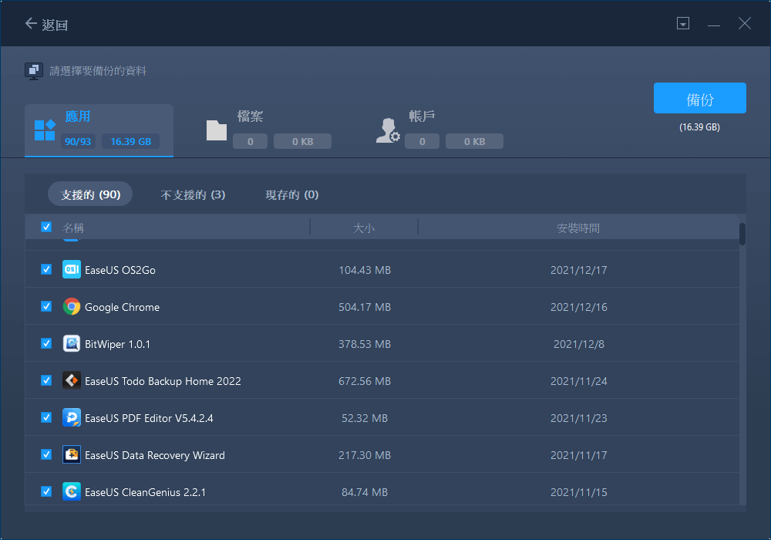Click the 2021/11/24 install date cell

tap(579, 381)
